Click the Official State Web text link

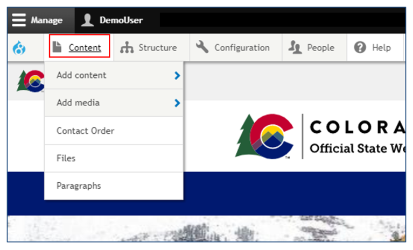click(358, 148)
